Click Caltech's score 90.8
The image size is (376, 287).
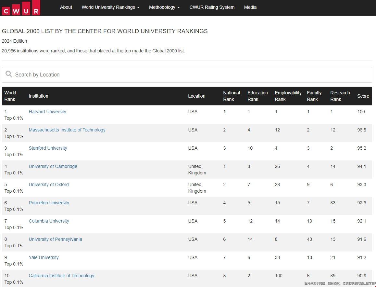point(362,276)
